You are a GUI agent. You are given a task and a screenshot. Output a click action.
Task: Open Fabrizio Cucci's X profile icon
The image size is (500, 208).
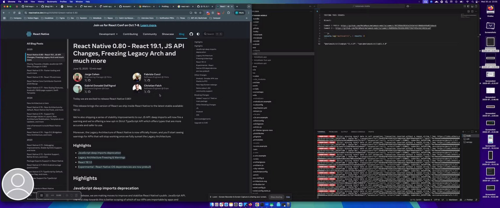point(145,80)
